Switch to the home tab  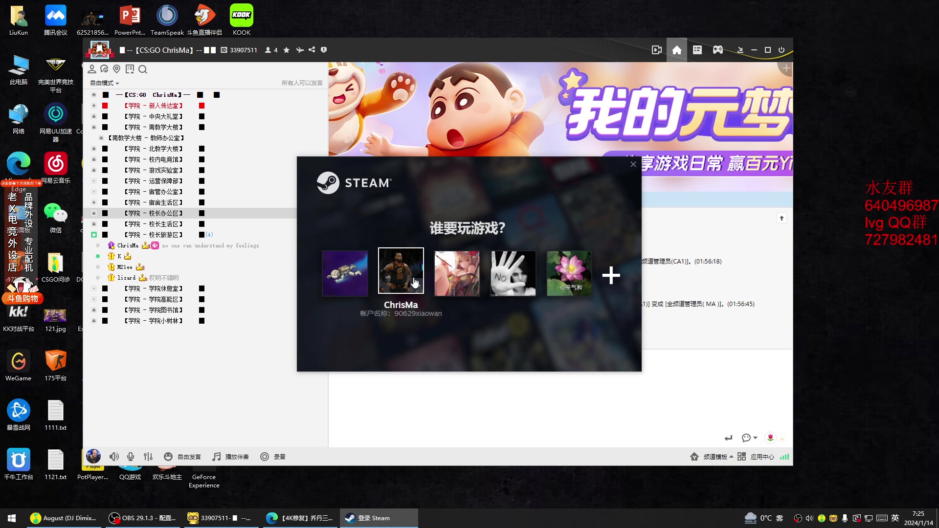click(x=676, y=49)
